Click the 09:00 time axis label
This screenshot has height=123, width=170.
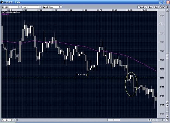point(40,10)
